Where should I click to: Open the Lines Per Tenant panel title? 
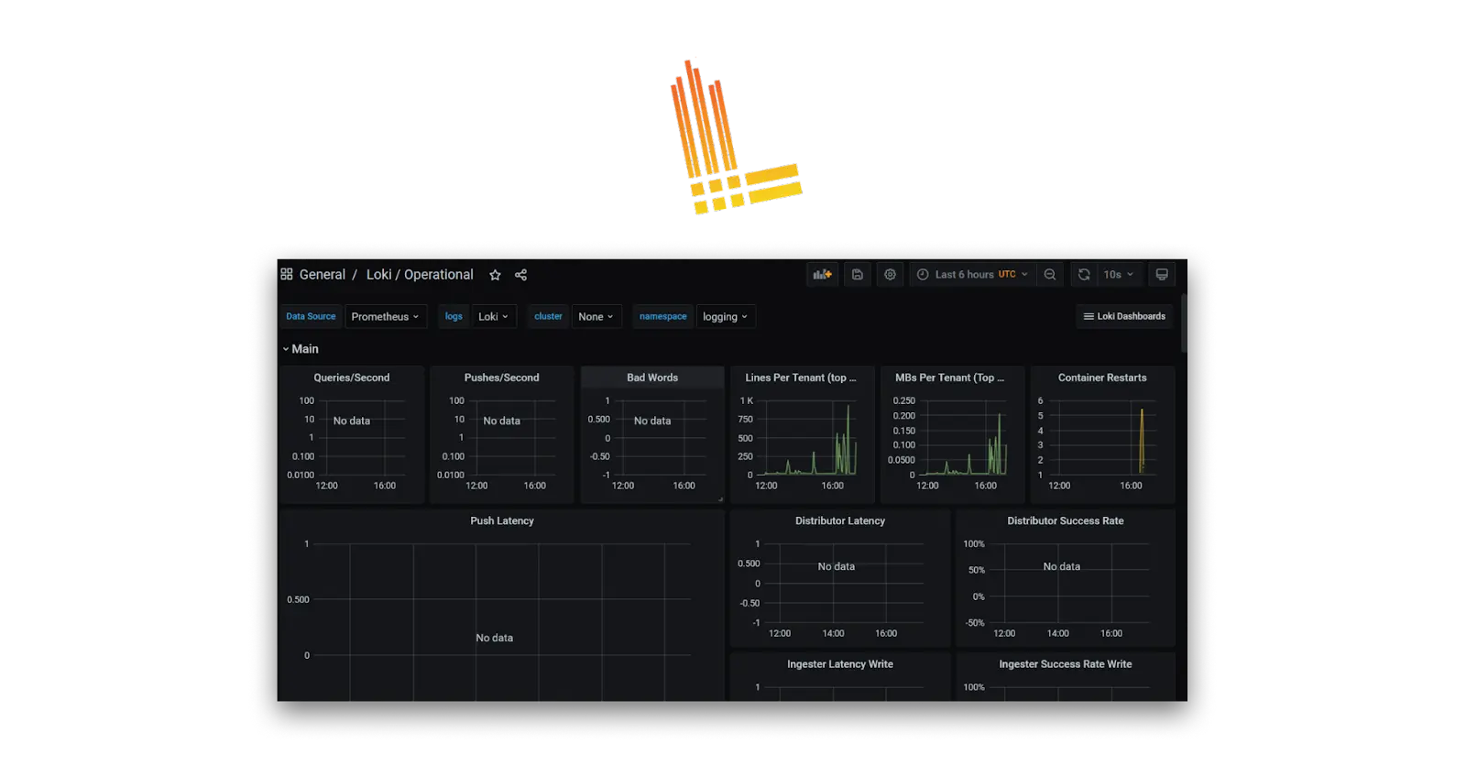pyautogui.click(x=801, y=378)
